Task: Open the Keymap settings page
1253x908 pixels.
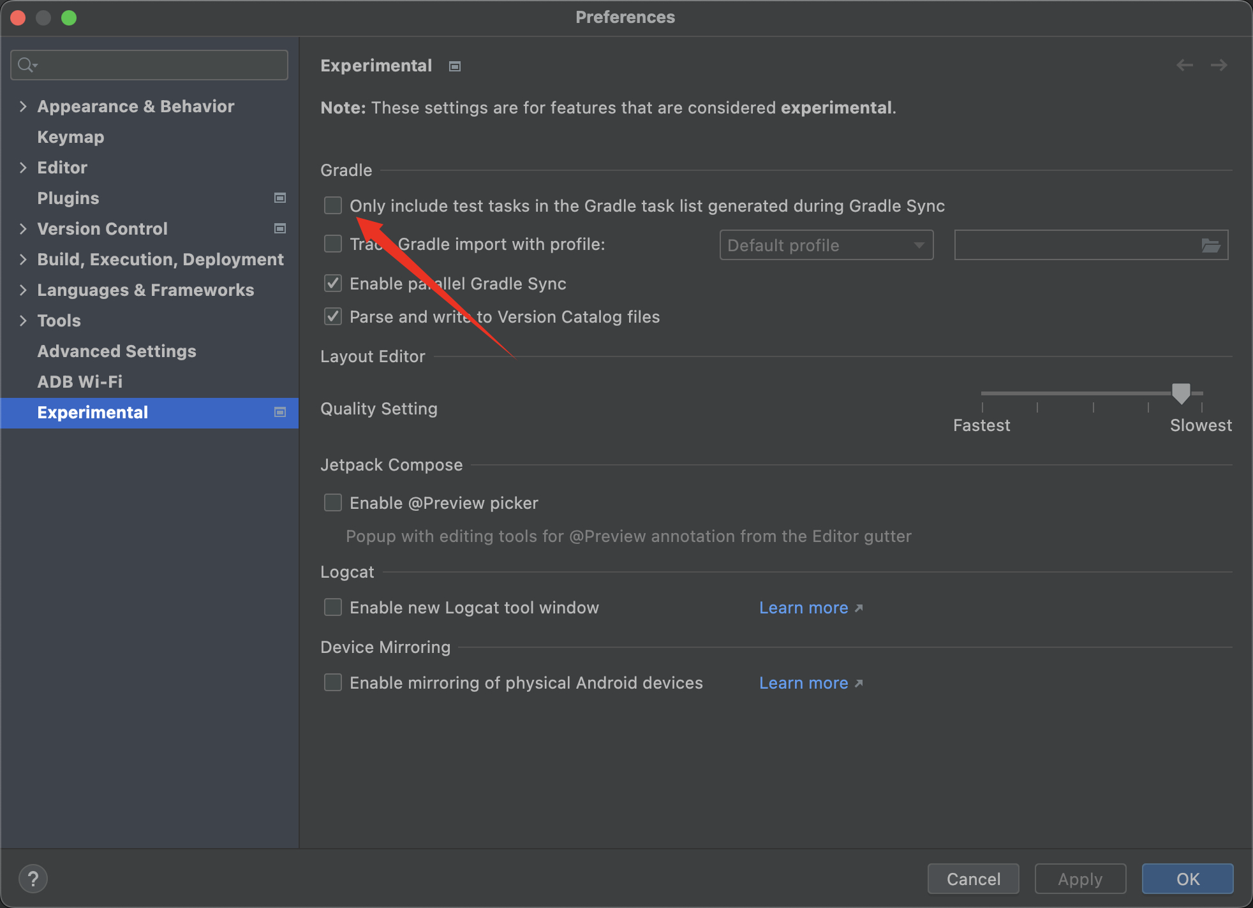Action: click(x=71, y=137)
